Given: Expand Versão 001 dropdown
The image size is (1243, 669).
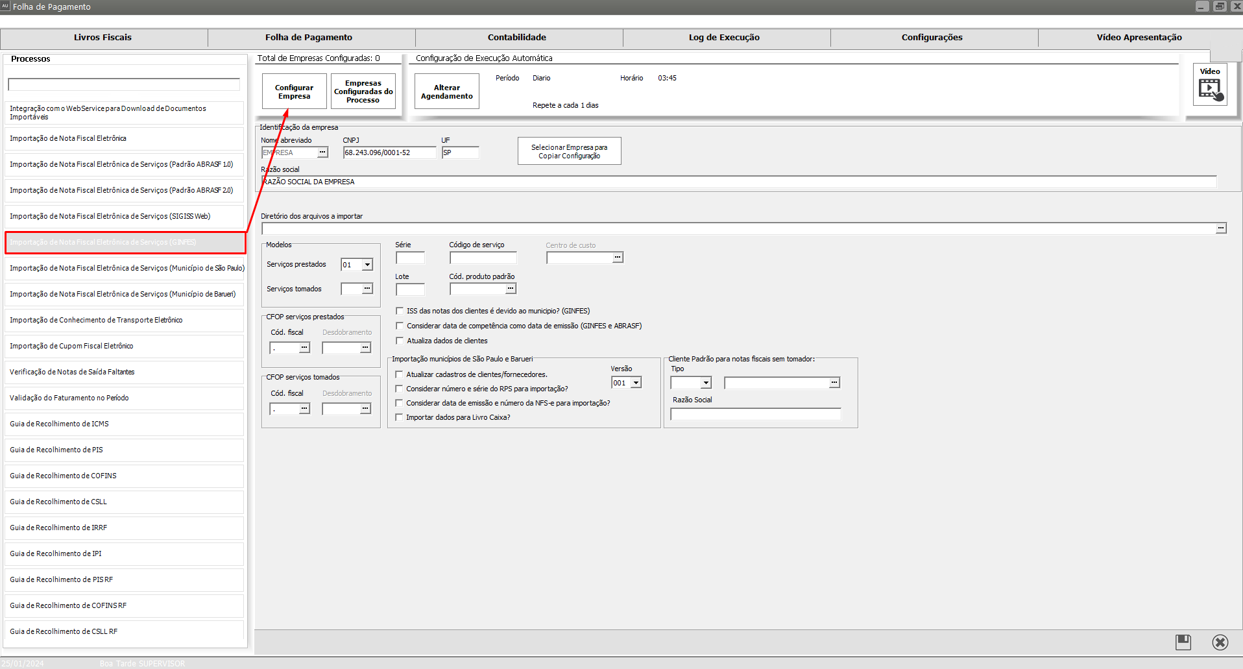Looking at the screenshot, I should (636, 383).
